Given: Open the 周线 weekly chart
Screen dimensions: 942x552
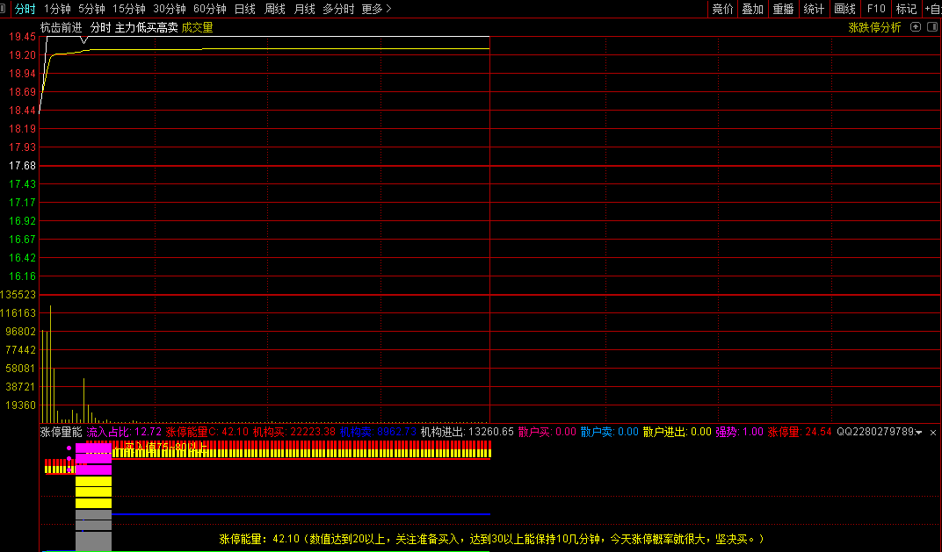Looking at the screenshot, I should click(x=275, y=9).
